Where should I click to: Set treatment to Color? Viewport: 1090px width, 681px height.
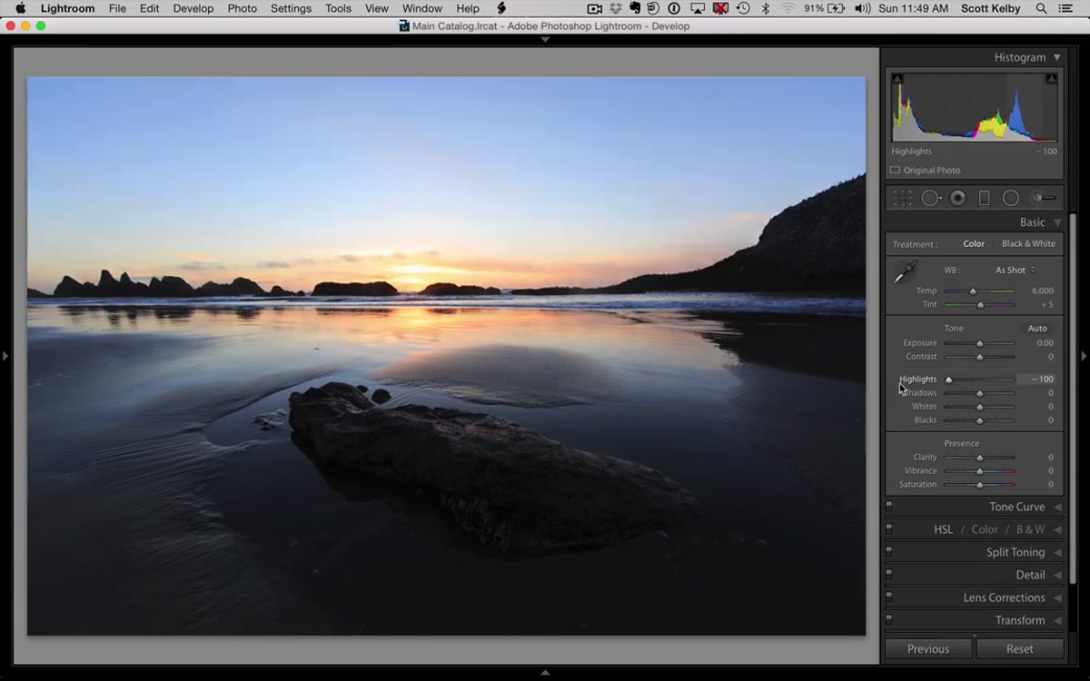[x=974, y=243]
